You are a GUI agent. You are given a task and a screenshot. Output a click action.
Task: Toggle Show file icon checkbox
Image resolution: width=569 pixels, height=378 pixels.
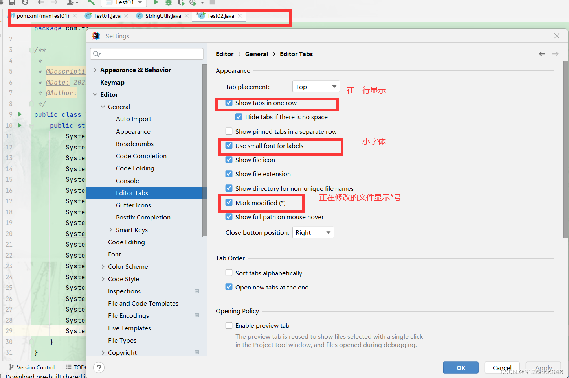coord(229,160)
